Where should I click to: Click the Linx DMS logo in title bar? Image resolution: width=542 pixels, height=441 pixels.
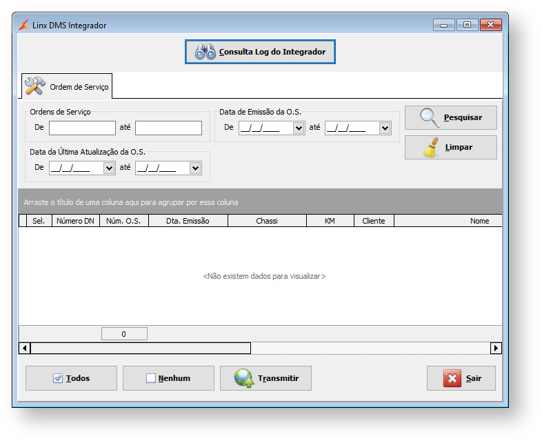(x=24, y=25)
